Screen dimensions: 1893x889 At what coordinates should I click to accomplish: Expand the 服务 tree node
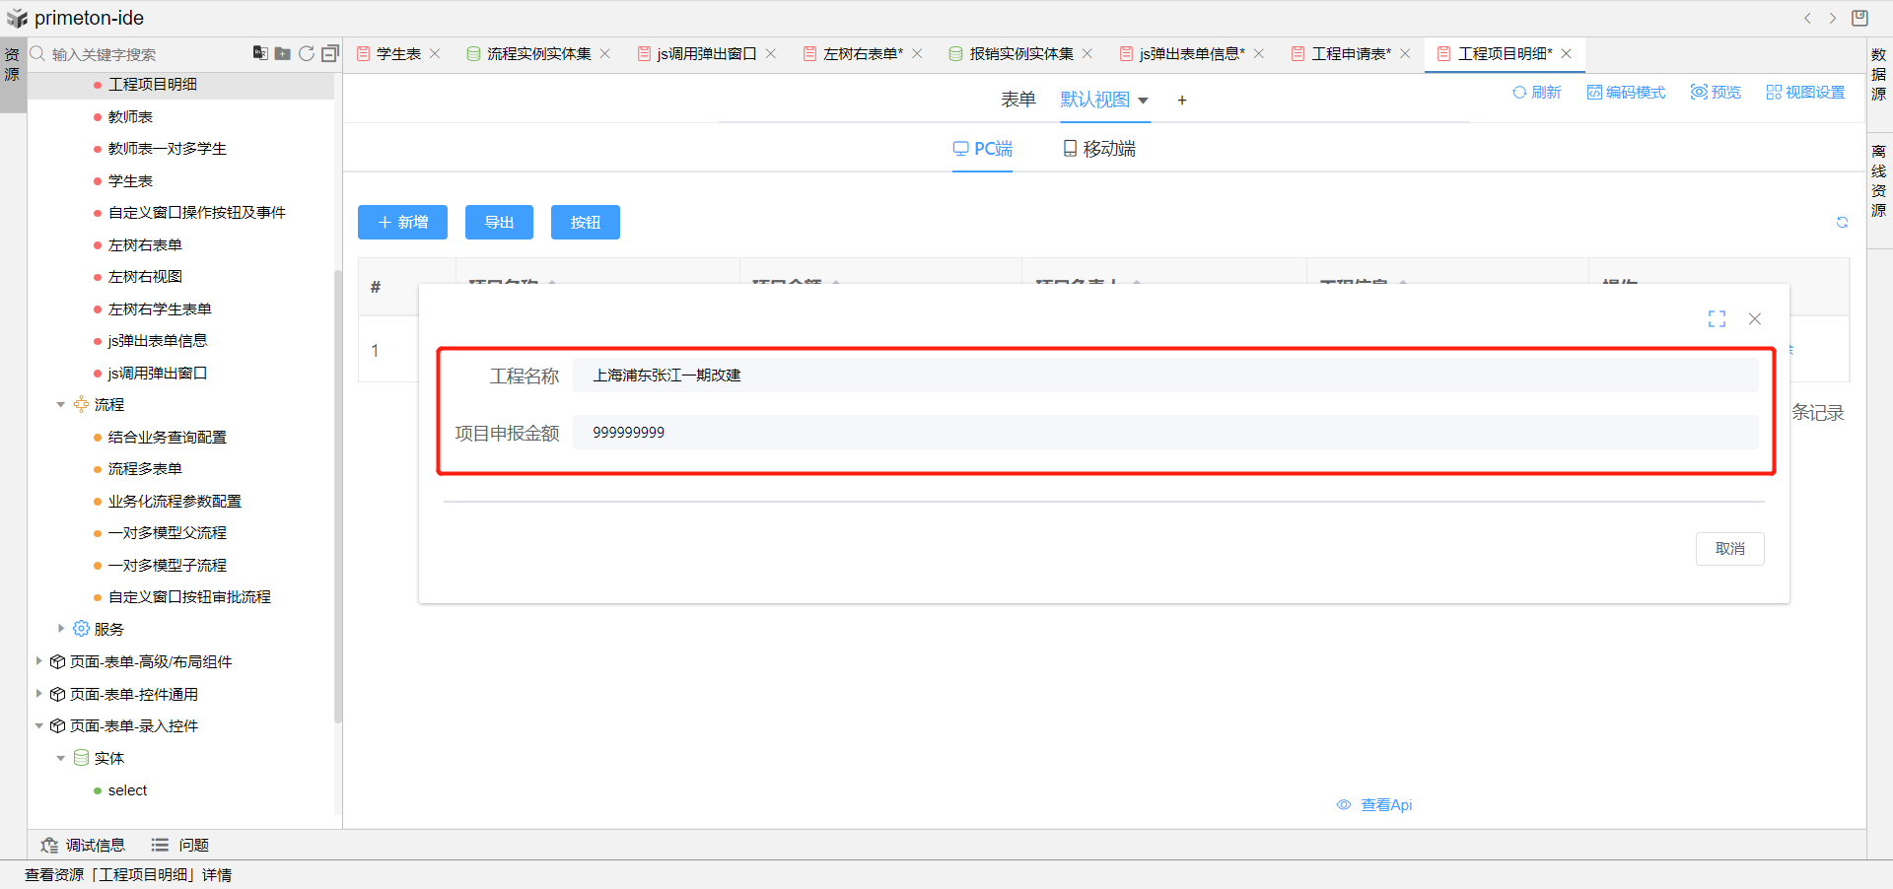point(61,629)
